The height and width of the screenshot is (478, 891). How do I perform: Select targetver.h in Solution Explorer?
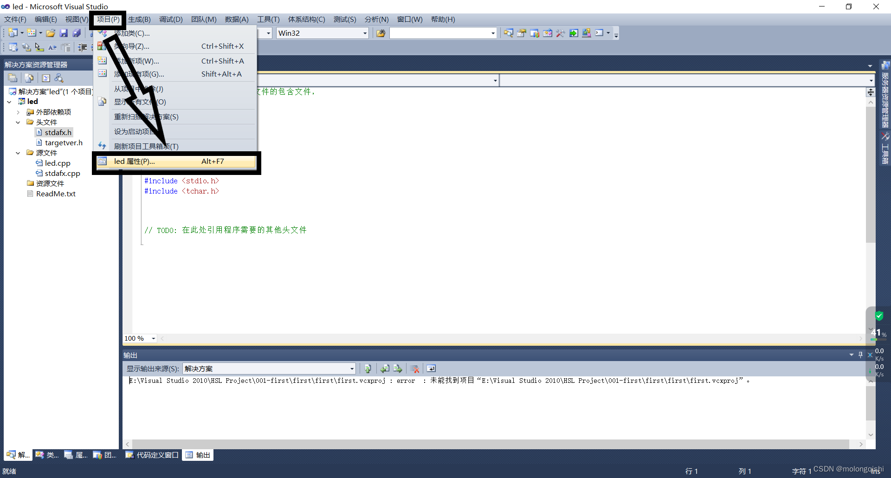click(x=63, y=142)
